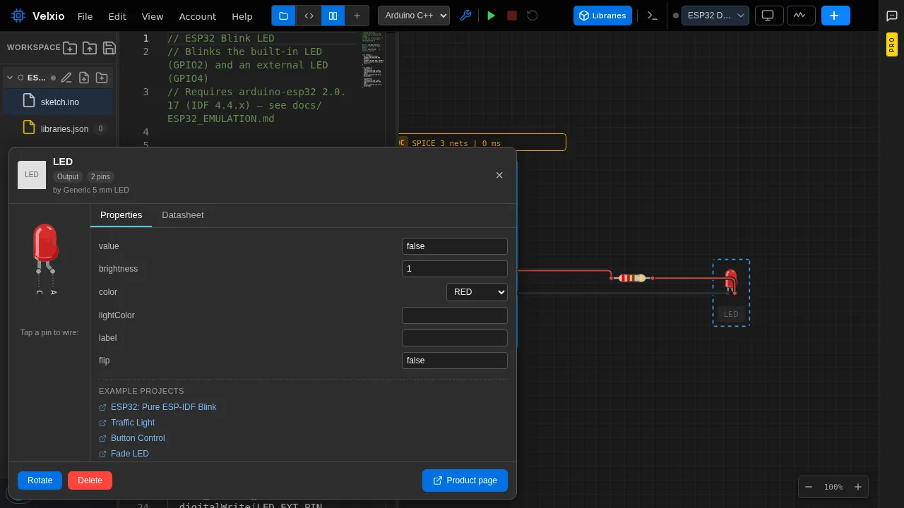
Task: Open the serial terminal icon
Action: point(653,16)
